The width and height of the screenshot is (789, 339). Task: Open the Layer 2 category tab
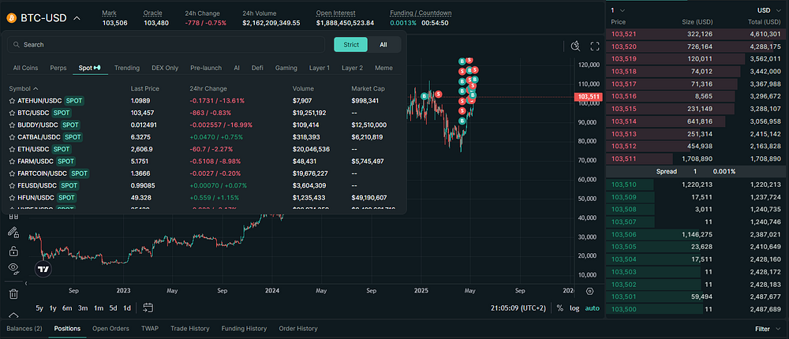click(352, 68)
